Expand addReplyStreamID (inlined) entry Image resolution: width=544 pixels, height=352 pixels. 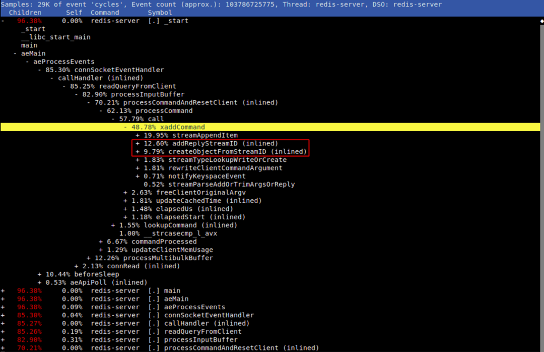click(137, 143)
